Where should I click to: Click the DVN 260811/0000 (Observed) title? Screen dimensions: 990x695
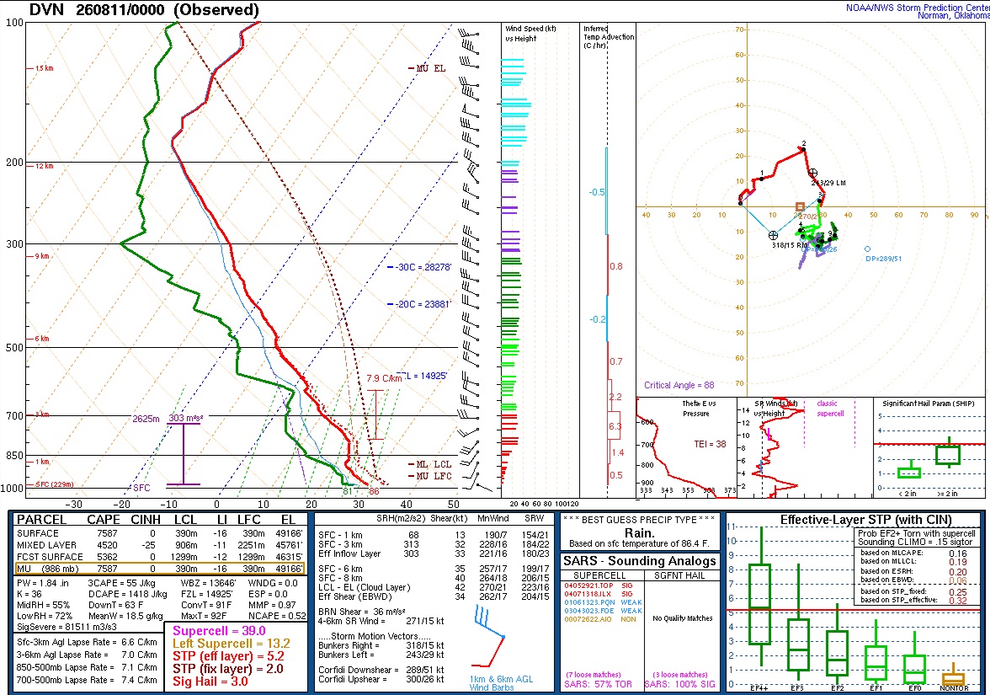(144, 10)
